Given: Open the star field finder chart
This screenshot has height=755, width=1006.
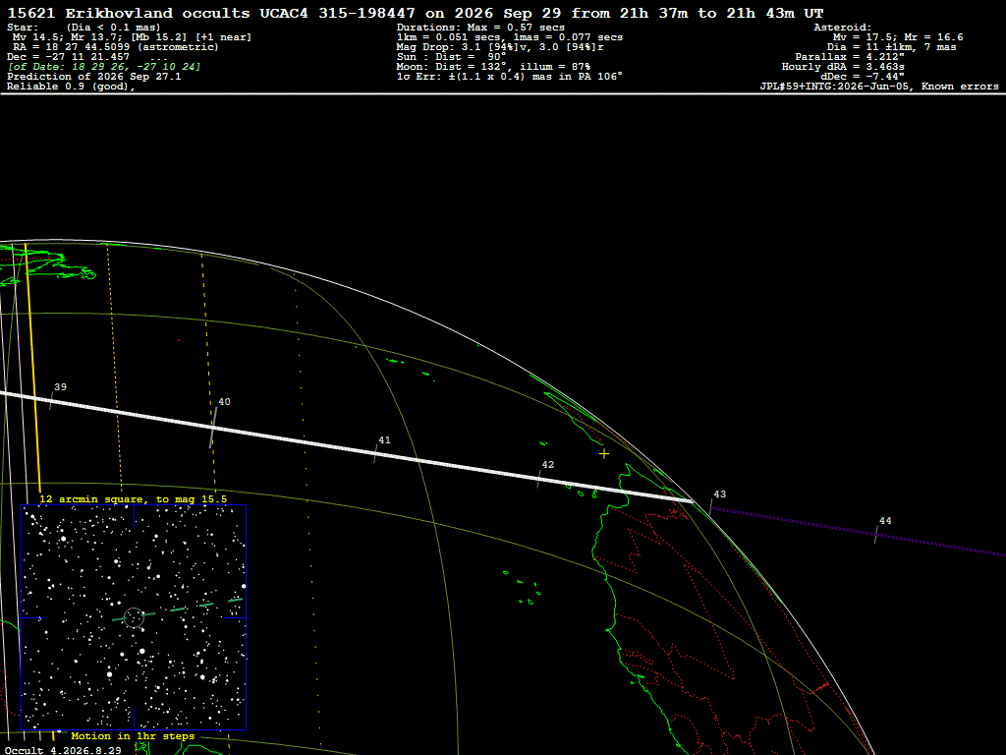Looking at the screenshot, I should click(x=134, y=617).
